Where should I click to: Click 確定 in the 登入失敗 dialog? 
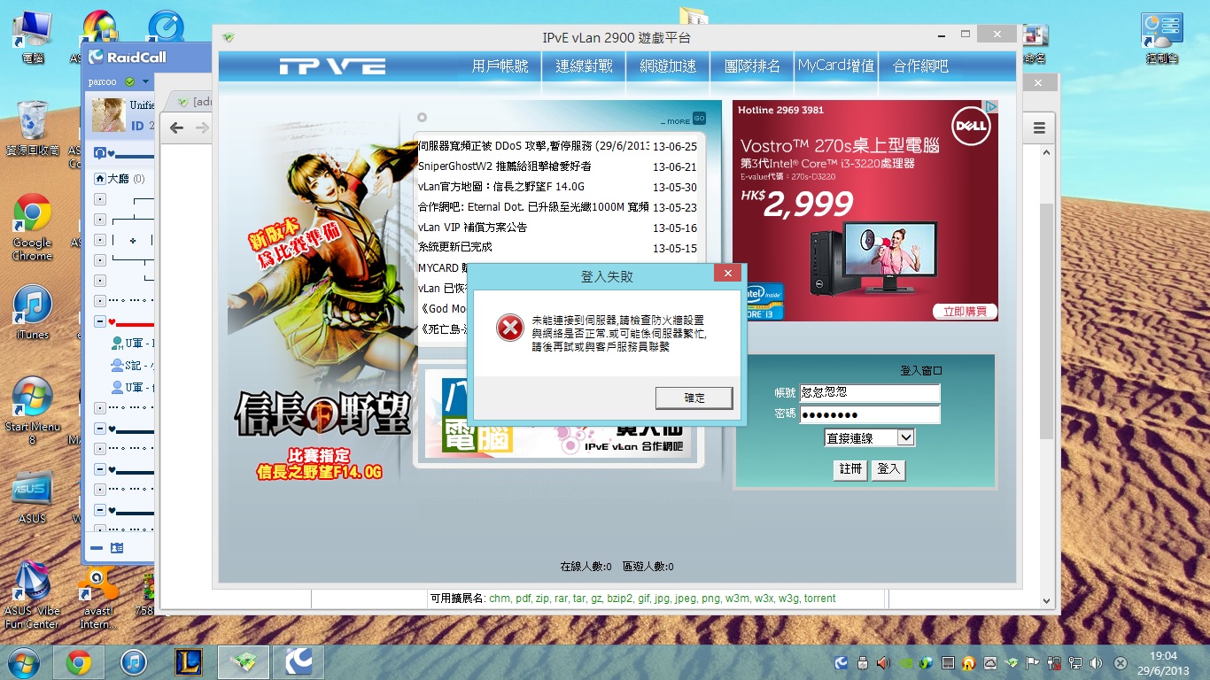pyautogui.click(x=694, y=398)
